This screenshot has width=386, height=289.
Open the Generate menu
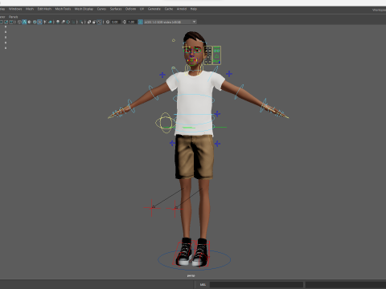(x=154, y=9)
